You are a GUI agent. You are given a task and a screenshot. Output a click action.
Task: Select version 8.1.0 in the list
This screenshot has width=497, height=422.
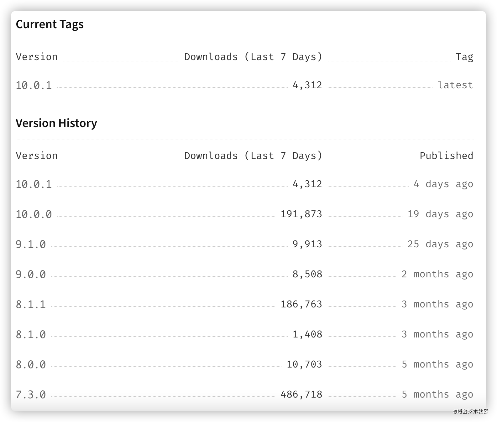[x=31, y=334]
